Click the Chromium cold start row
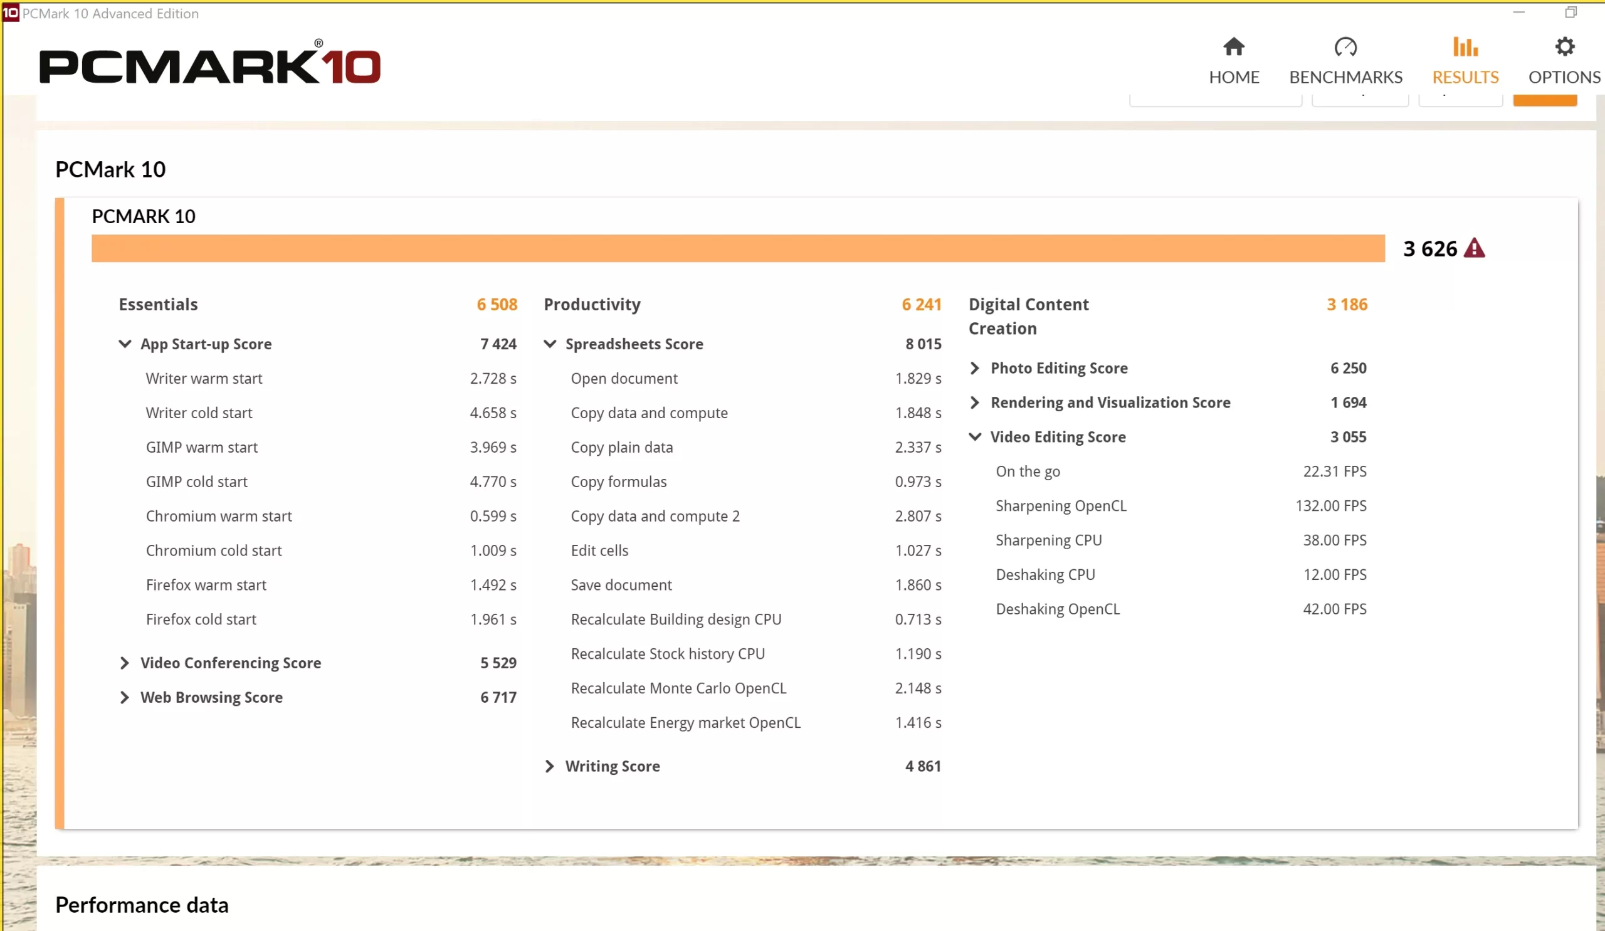The image size is (1605, 931). click(x=330, y=550)
